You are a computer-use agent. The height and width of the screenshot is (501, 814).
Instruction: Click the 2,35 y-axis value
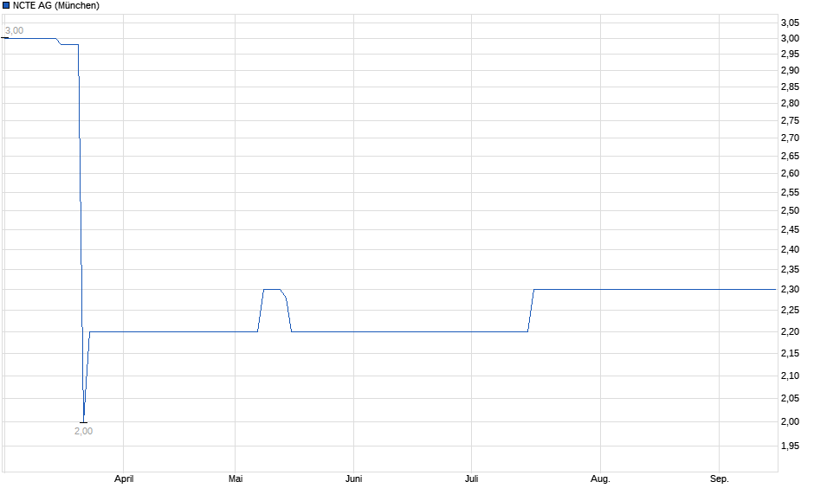[790, 269]
